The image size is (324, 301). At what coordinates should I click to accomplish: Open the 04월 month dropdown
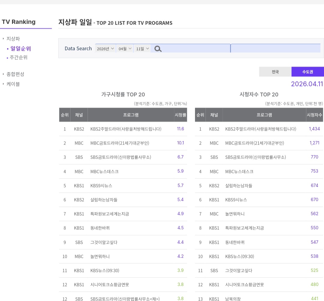(x=125, y=49)
